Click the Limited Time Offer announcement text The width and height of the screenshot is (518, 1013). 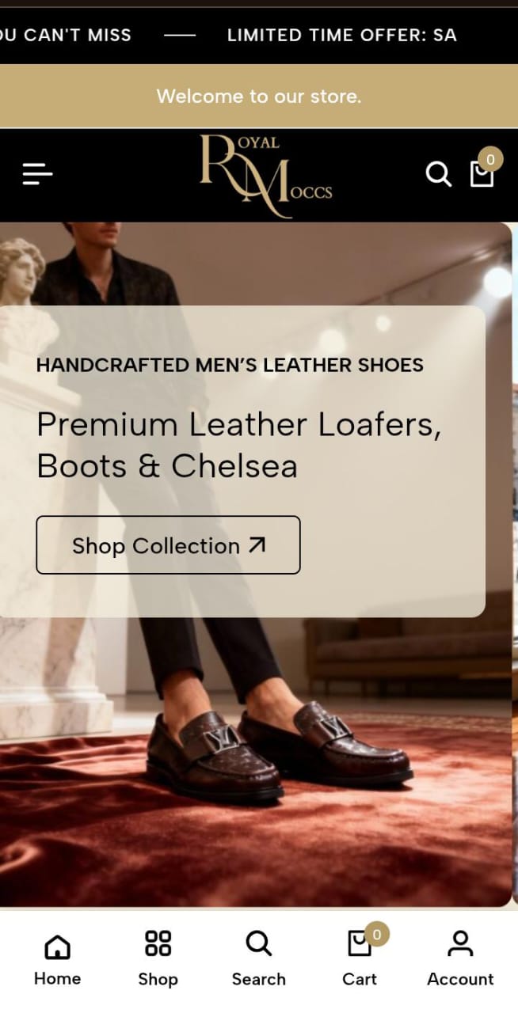coord(341,35)
